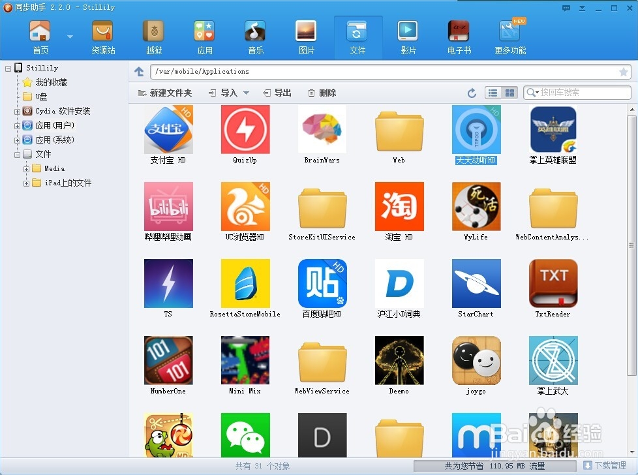Viewport: 638px width, 475px height.
Task: Select the WebViewService folder
Action: coord(322,363)
